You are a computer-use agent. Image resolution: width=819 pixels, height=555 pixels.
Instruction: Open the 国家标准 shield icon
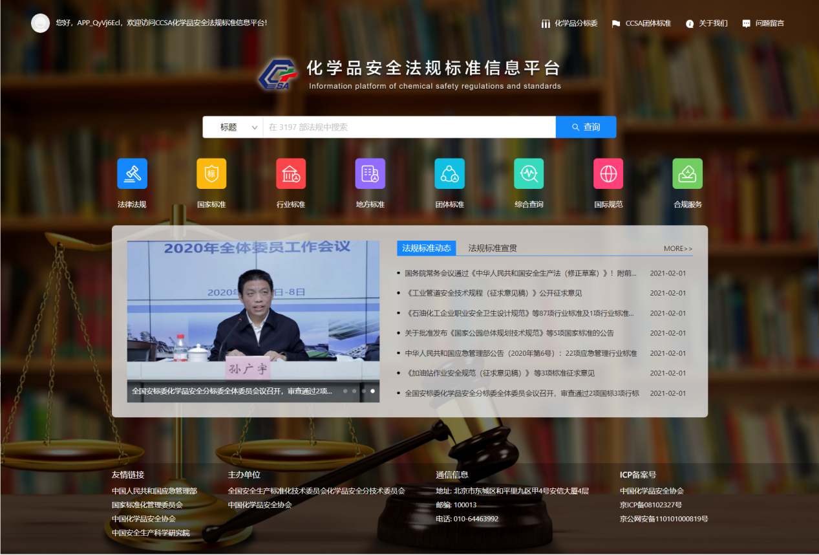tap(211, 173)
